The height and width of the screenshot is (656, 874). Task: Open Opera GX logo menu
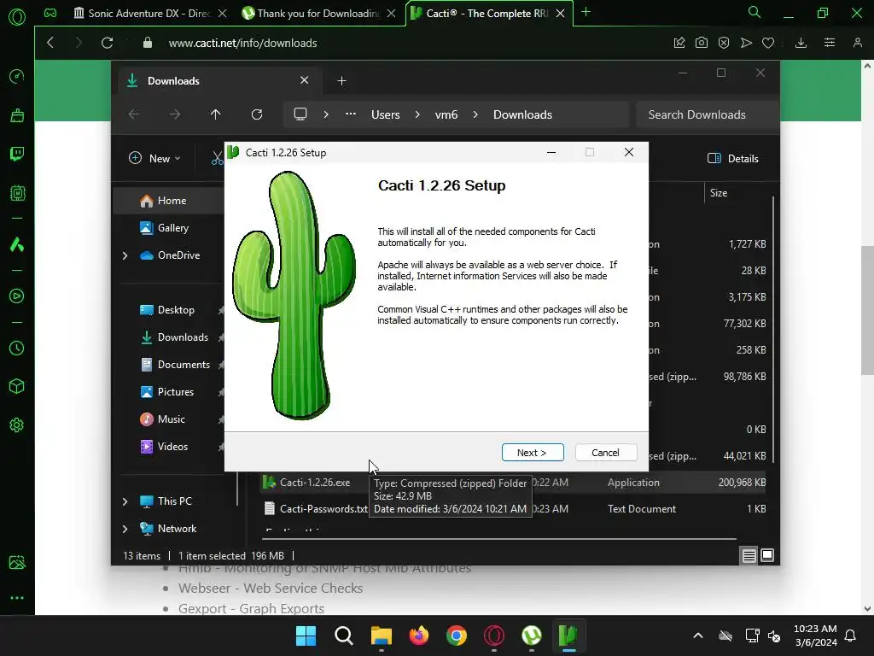[x=17, y=17]
